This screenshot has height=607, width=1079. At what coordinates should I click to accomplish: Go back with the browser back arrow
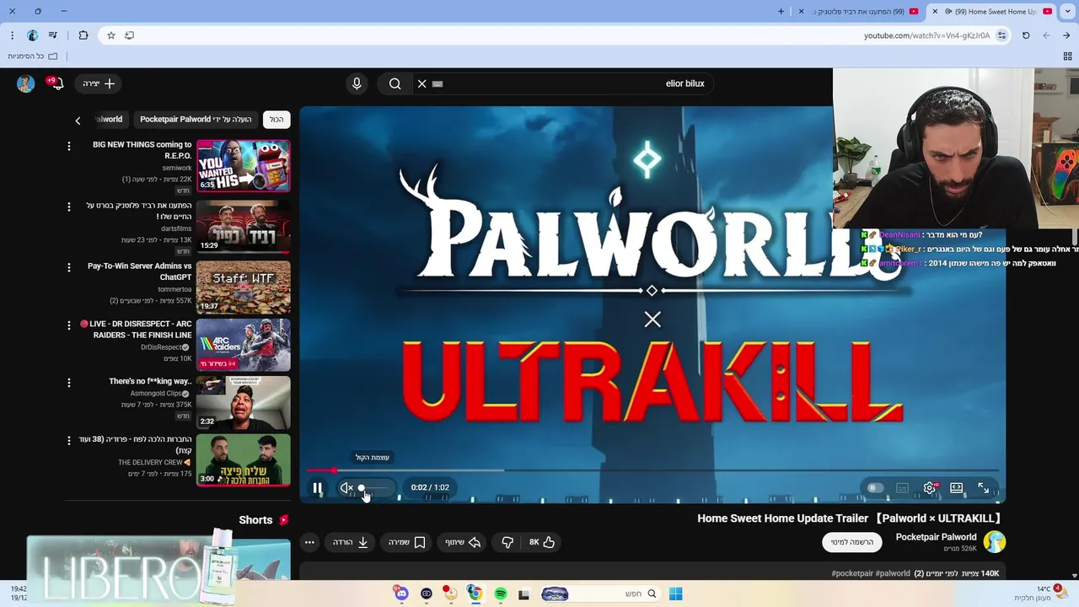1066,35
